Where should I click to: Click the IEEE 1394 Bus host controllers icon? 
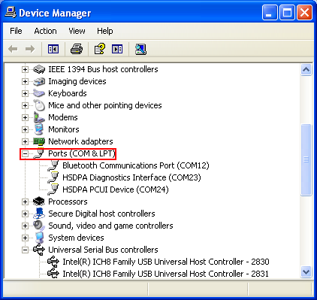click(39, 69)
